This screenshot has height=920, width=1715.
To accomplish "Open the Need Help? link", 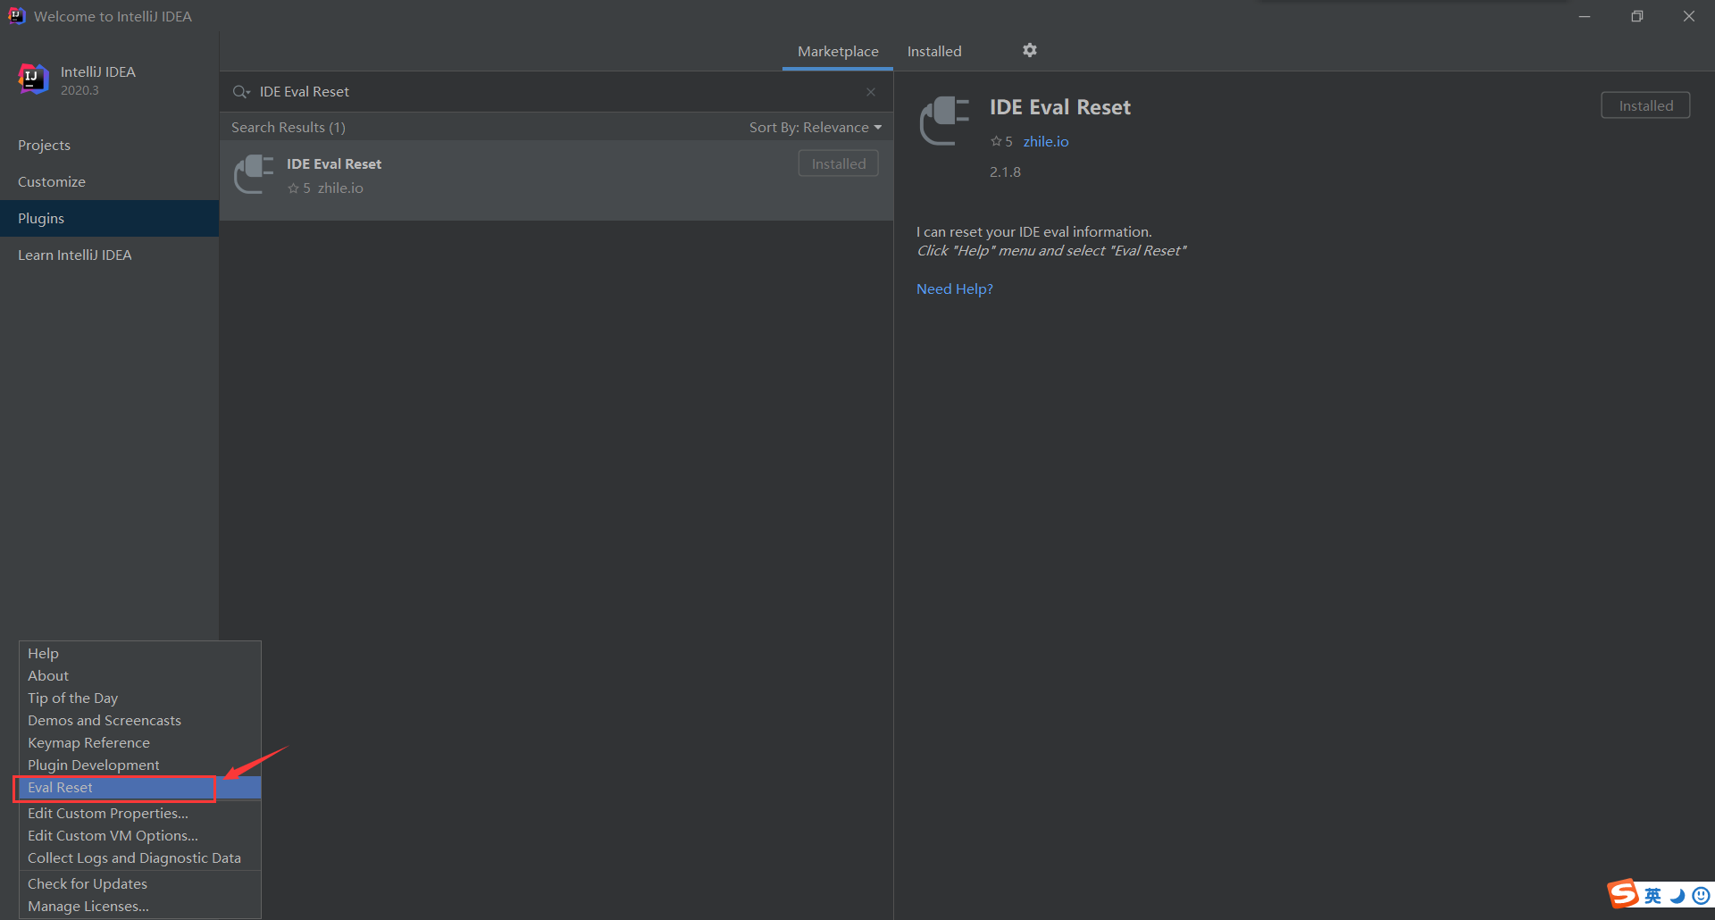I will click(x=955, y=289).
